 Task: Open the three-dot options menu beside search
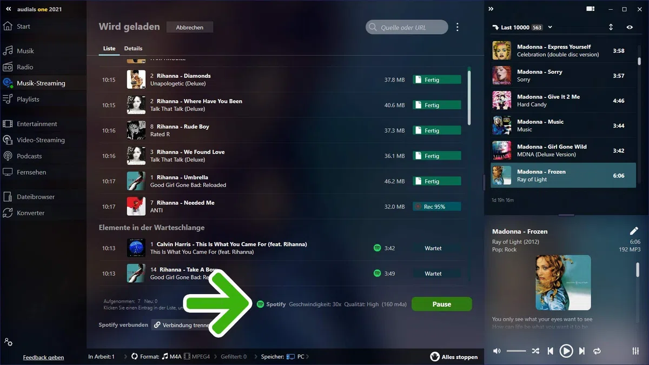458,27
